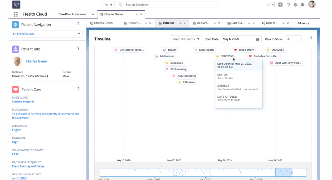332x180 pixels.
Task: Open the Lack of ... subtab
Action: (x=270, y=23)
